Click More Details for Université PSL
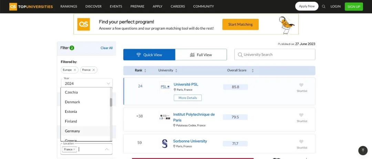The width and height of the screenshot is (372, 159). click(188, 98)
